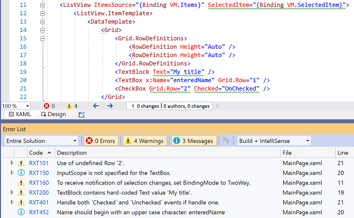
Task: Sort by the Line column header
Action: click(344, 153)
